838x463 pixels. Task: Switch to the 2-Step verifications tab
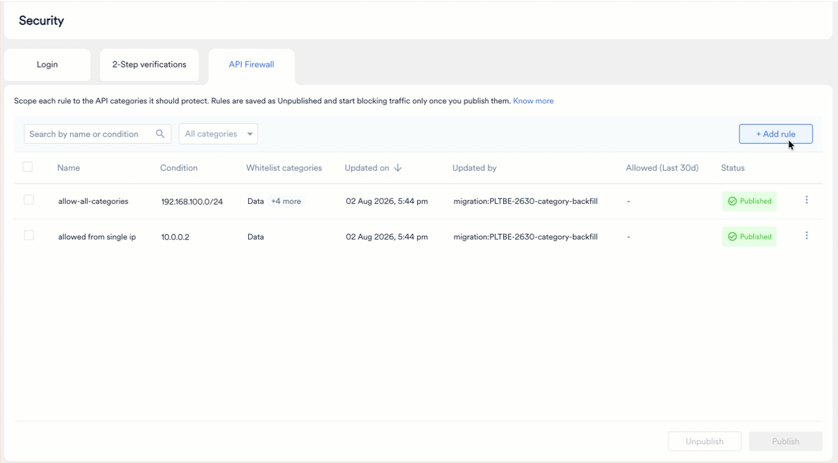(149, 64)
